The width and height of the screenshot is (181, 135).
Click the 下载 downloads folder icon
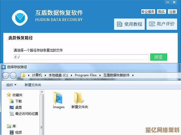pyautogui.click(x=12, y=101)
